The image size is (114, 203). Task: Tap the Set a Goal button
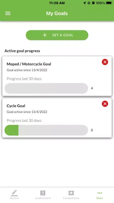(57, 35)
